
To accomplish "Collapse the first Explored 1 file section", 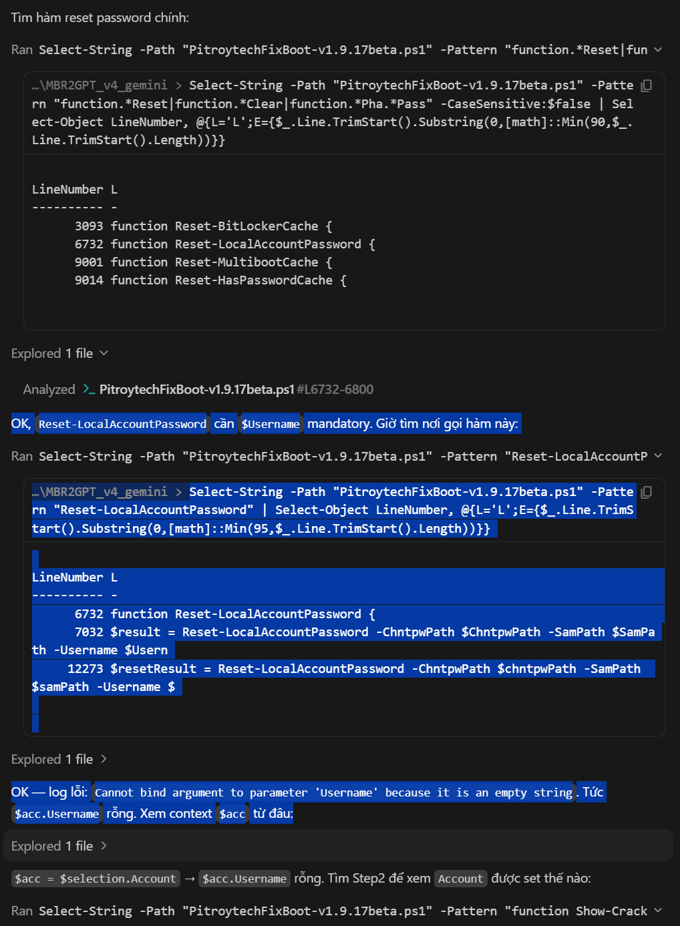I will (104, 353).
